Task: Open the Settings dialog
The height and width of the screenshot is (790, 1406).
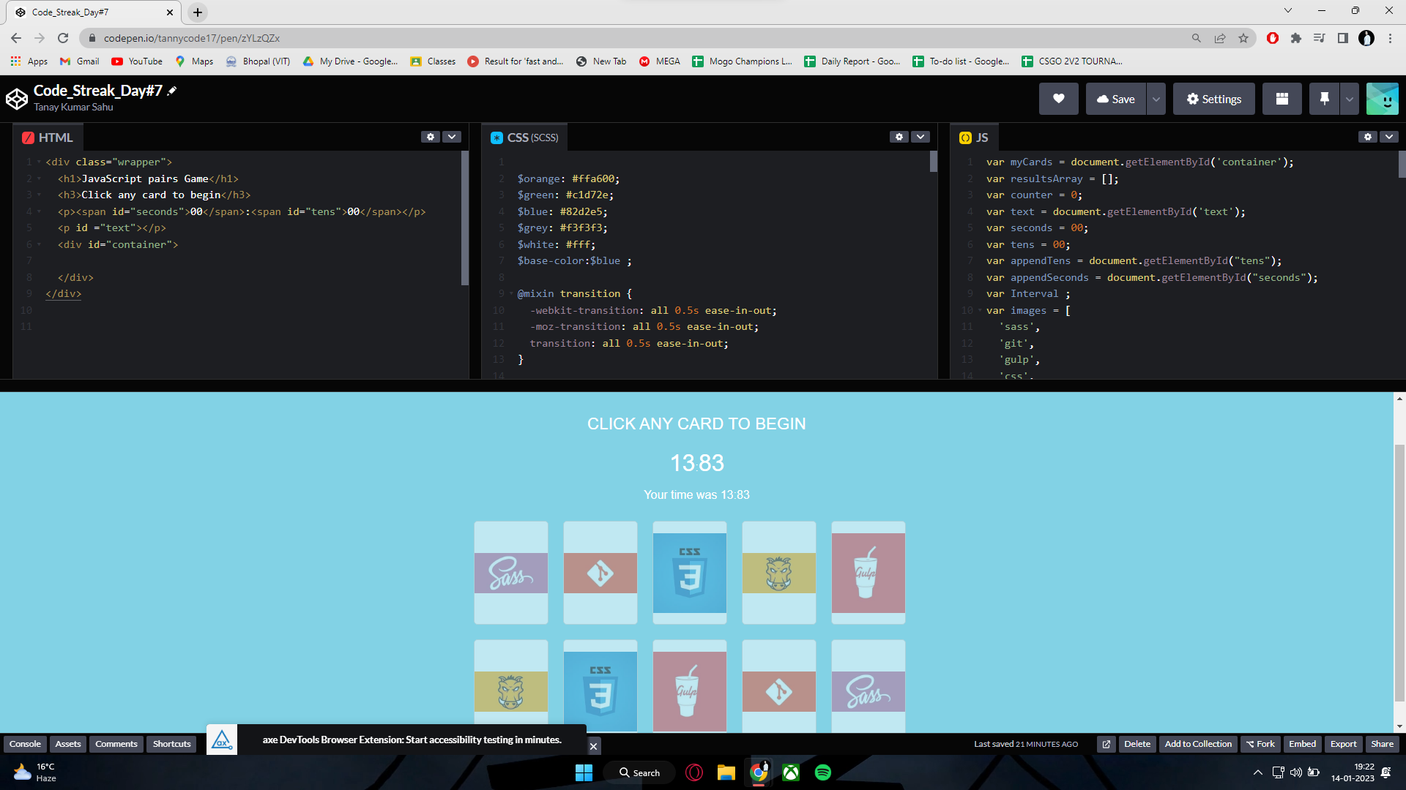Action: pyautogui.click(x=1213, y=98)
